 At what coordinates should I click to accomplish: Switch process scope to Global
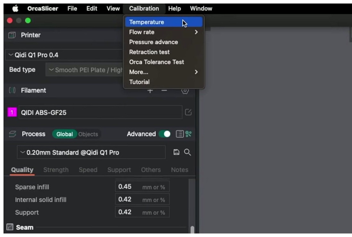pyautogui.click(x=64, y=134)
